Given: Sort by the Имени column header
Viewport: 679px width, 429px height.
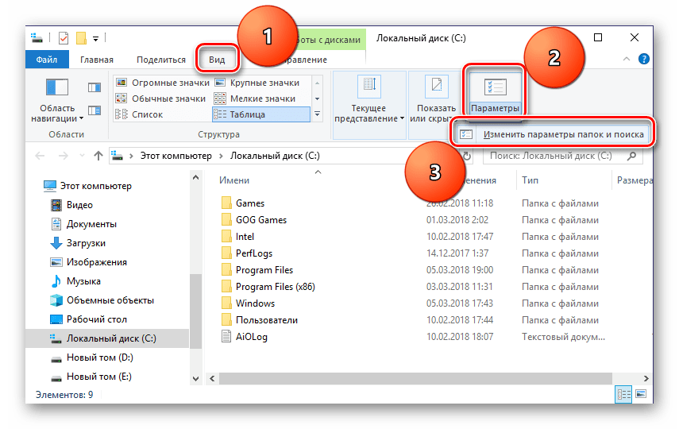Looking at the screenshot, I should [x=233, y=180].
